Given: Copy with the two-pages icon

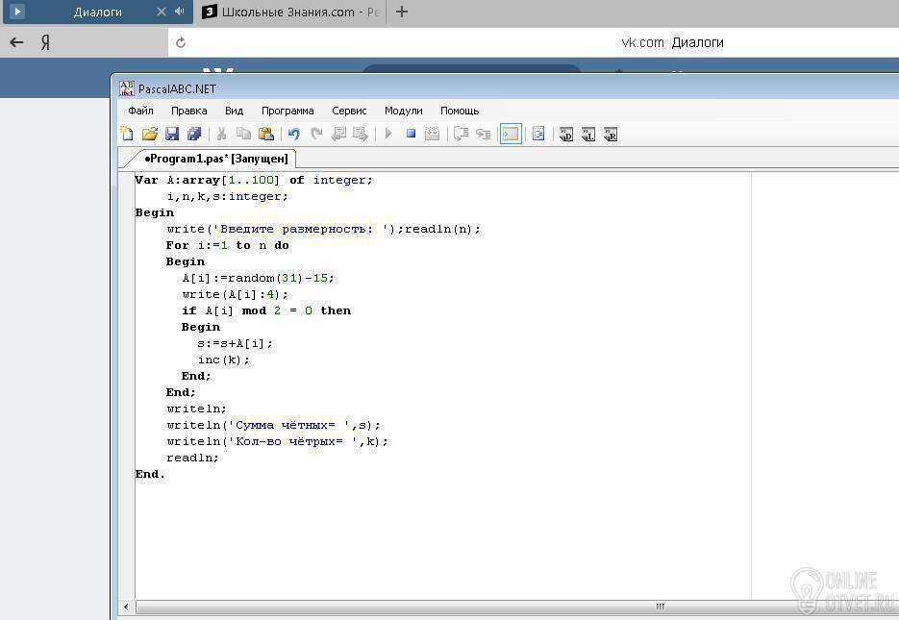Looking at the screenshot, I should point(243,134).
